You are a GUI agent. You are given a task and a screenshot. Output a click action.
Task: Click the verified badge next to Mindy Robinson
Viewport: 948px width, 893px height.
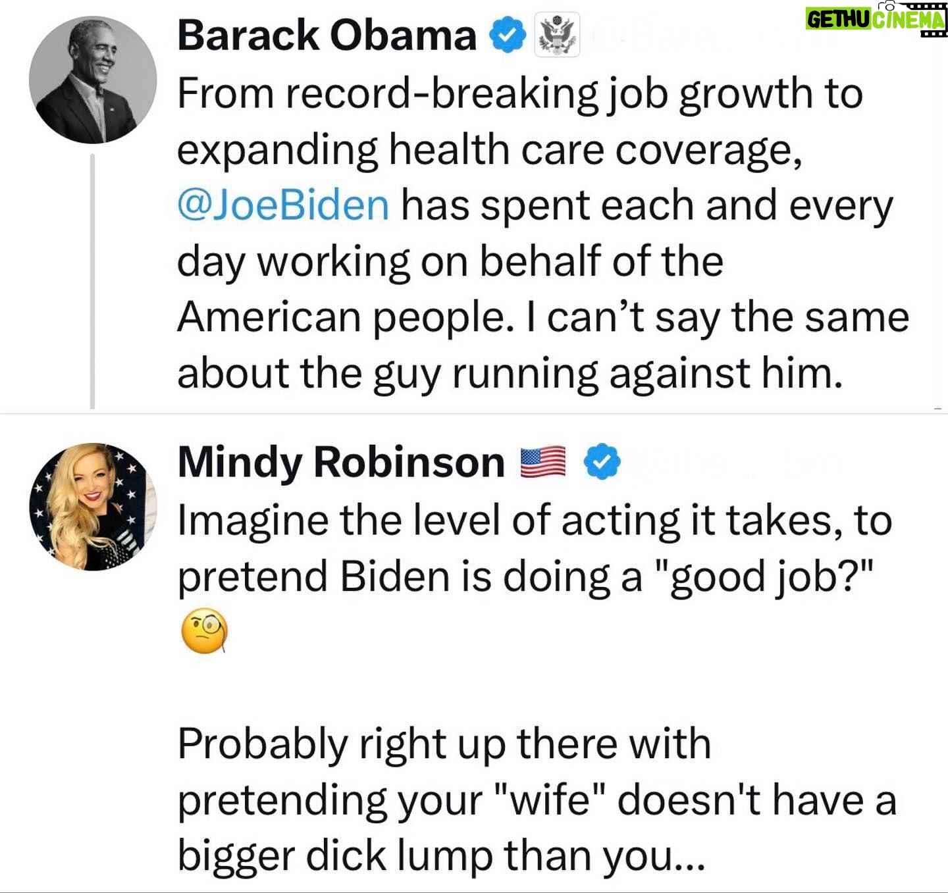pyautogui.click(x=602, y=461)
